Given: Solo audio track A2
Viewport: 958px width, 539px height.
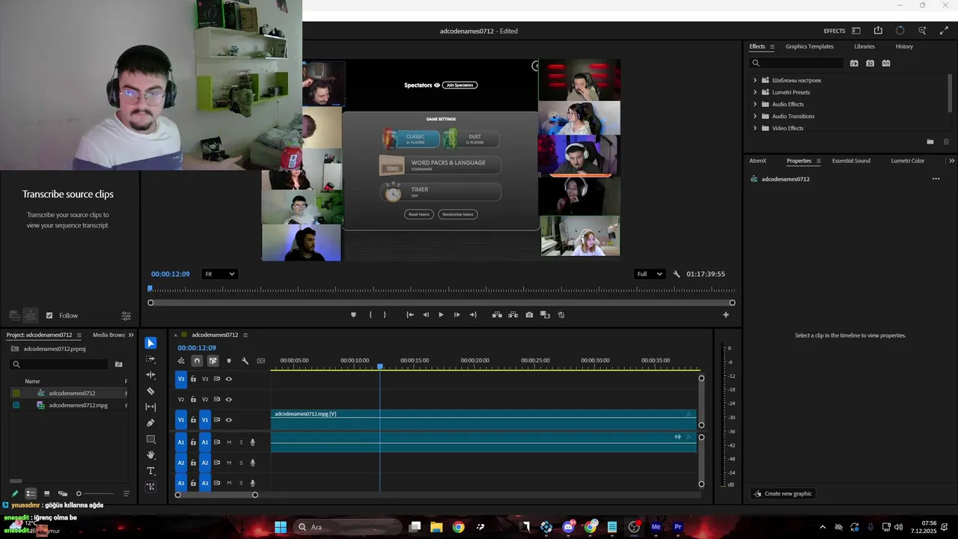Looking at the screenshot, I should (240, 463).
